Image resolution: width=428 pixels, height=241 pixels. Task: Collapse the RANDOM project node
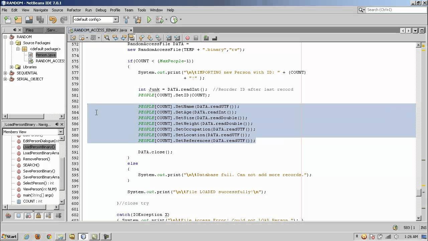(x=5, y=37)
